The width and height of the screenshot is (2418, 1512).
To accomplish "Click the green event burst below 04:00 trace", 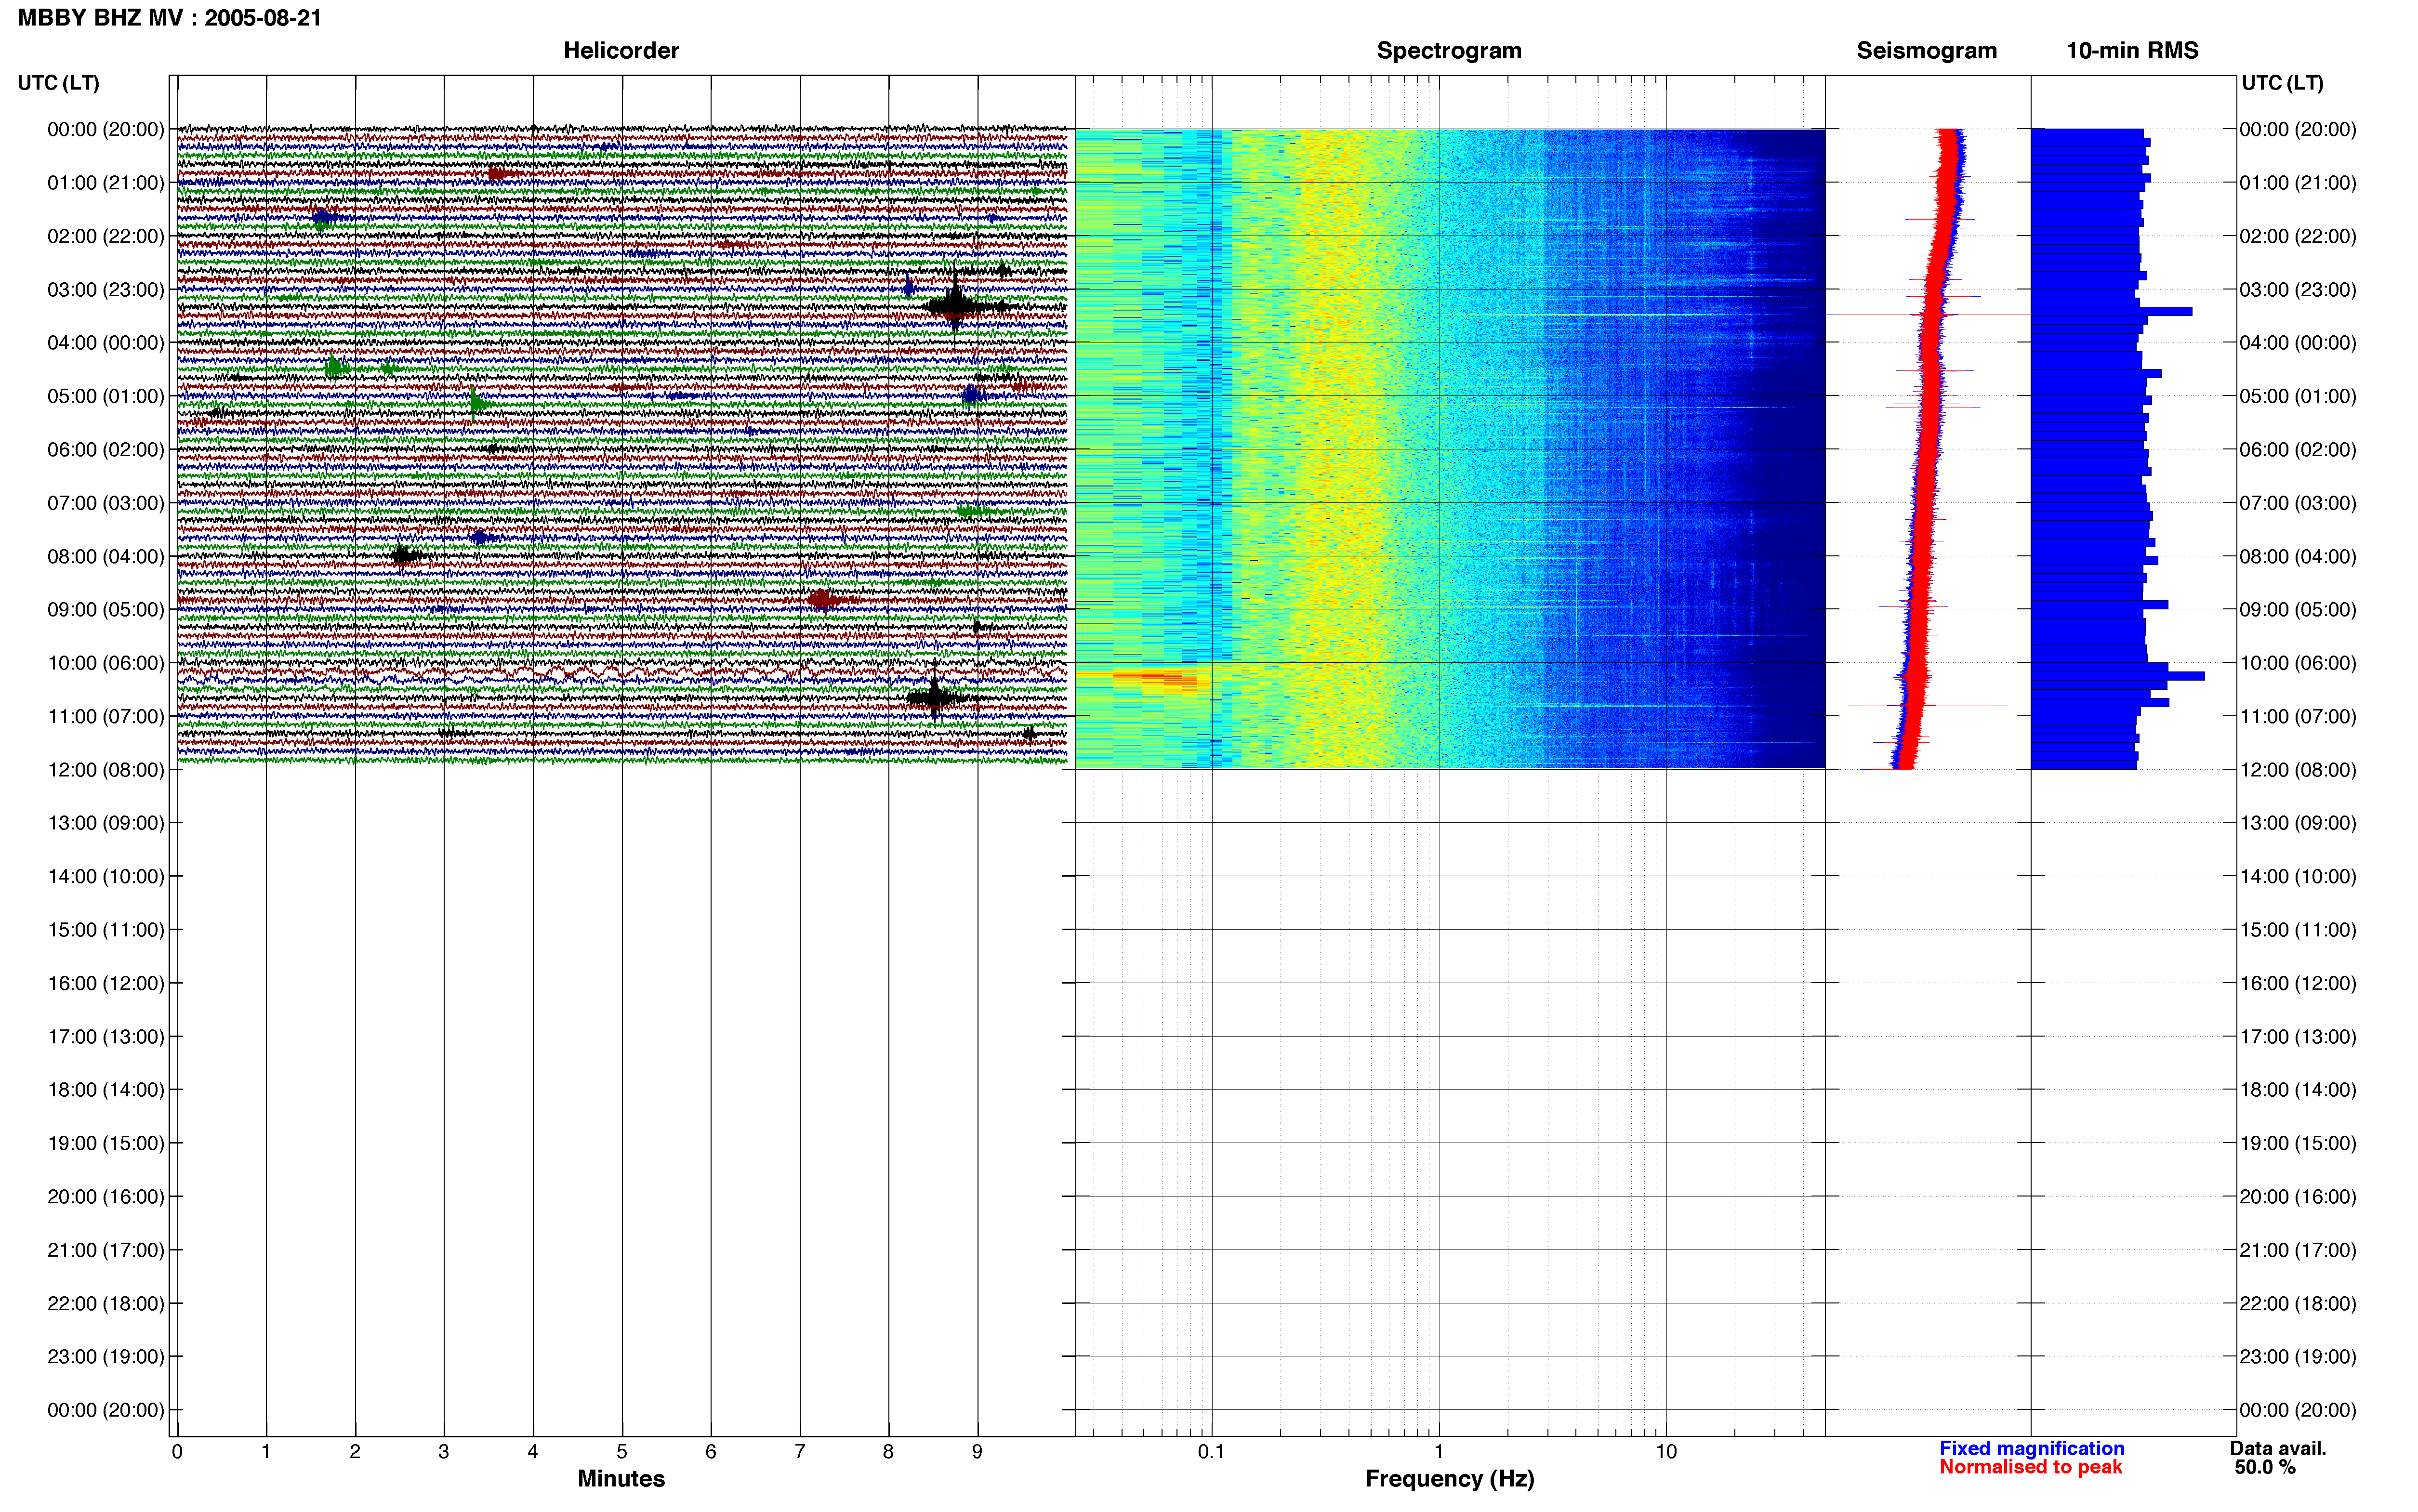I will [335, 368].
